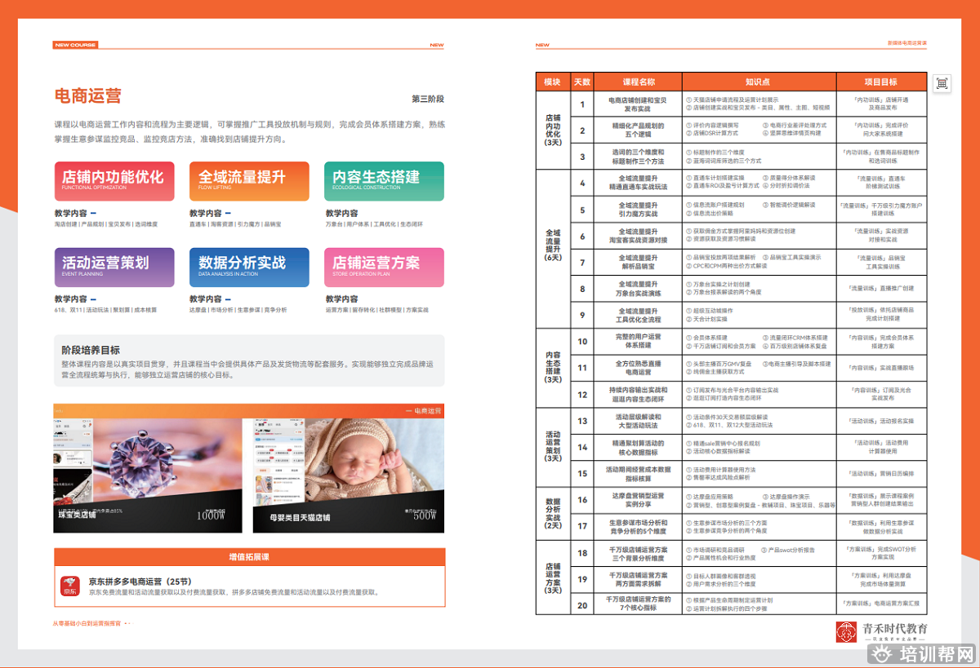The image size is (980, 668).
Task: Click the 项目目标 table column header
Action: coord(881,82)
